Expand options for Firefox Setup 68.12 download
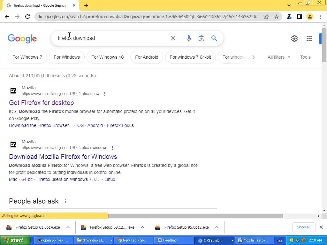327x245 pixels. pos(142,227)
